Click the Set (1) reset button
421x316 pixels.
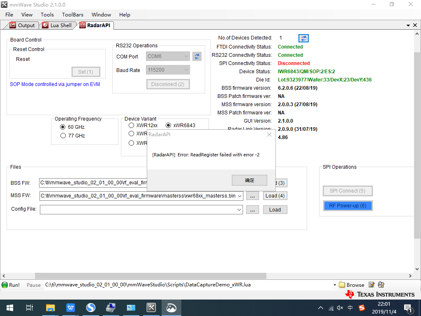pyautogui.click(x=86, y=72)
